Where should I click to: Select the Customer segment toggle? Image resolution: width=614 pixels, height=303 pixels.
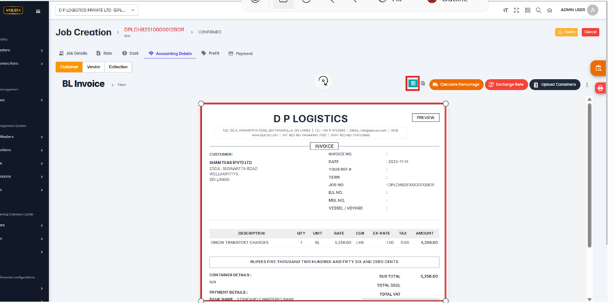coord(69,67)
